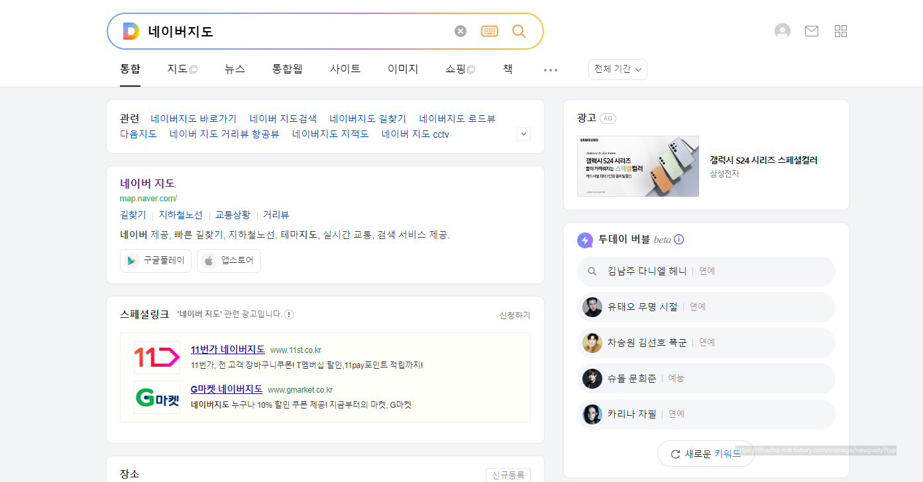This screenshot has height=482, width=923.
Task: Click the magnifier search button
Action: (519, 31)
